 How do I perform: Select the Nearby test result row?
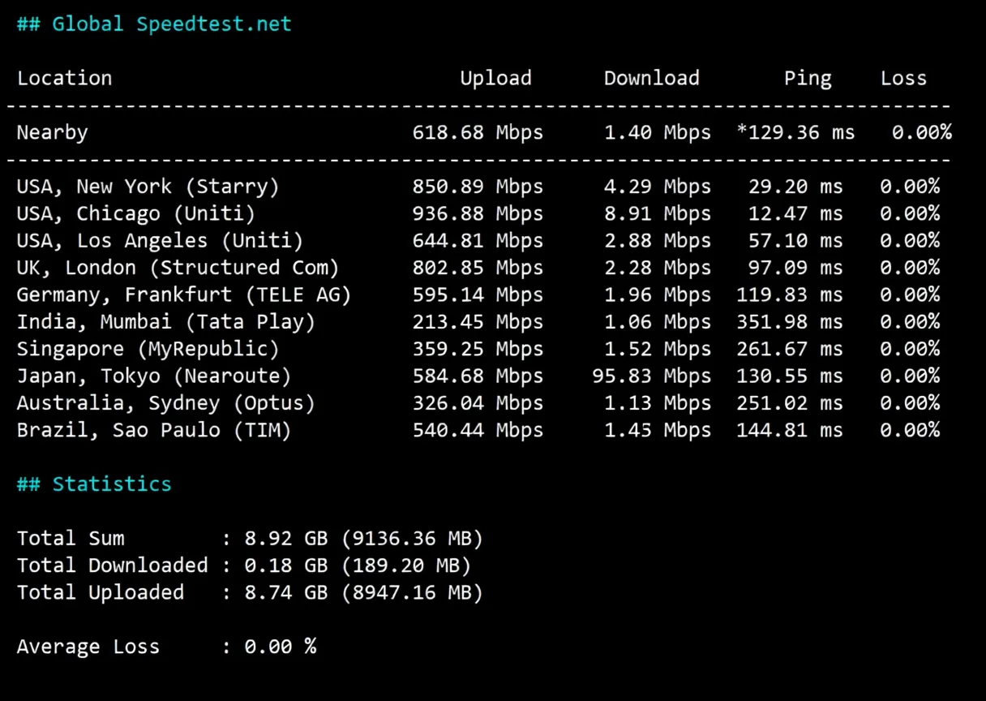tap(52, 132)
